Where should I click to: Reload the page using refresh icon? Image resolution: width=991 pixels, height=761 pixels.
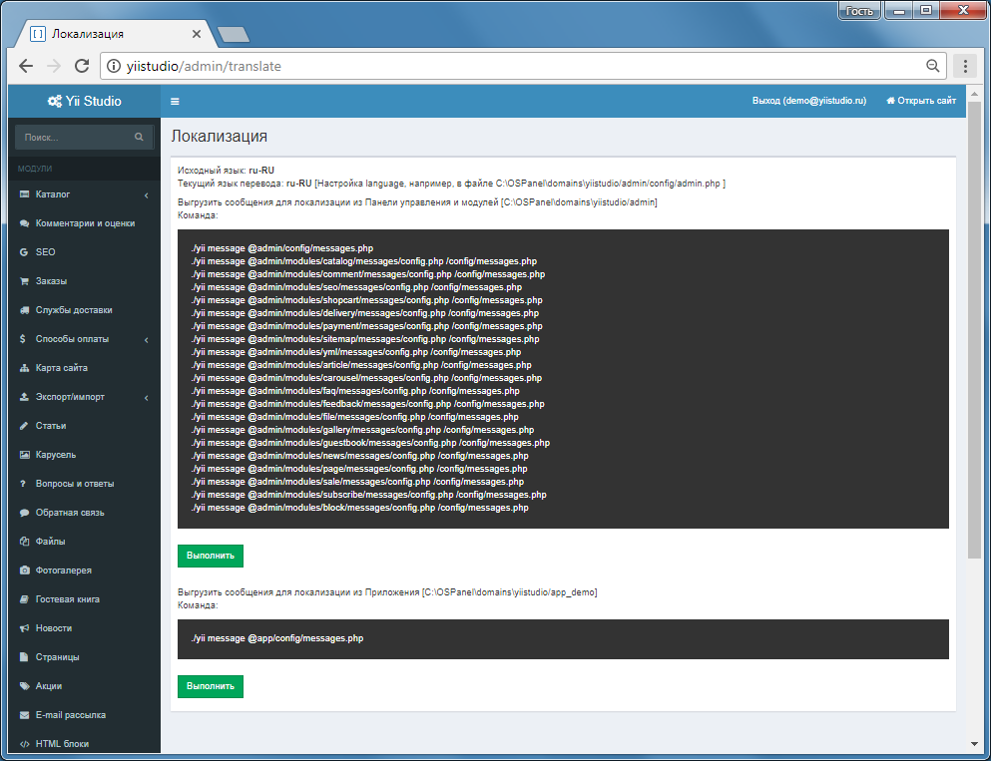click(82, 66)
